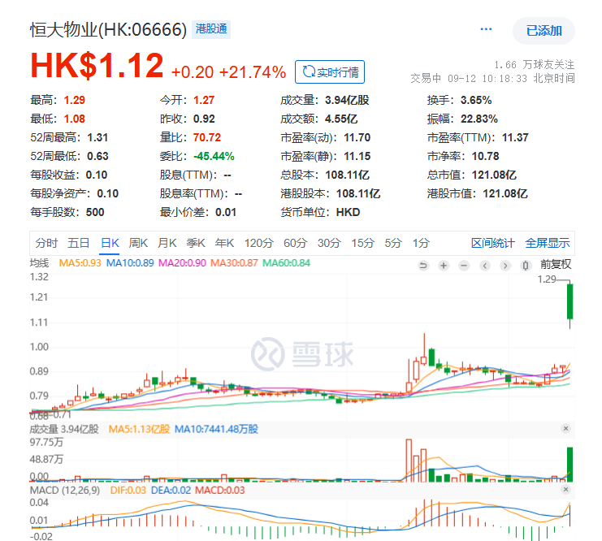Click the 每手股数 500 stat
This screenshot has width=602, height=541.
point(67,212)
